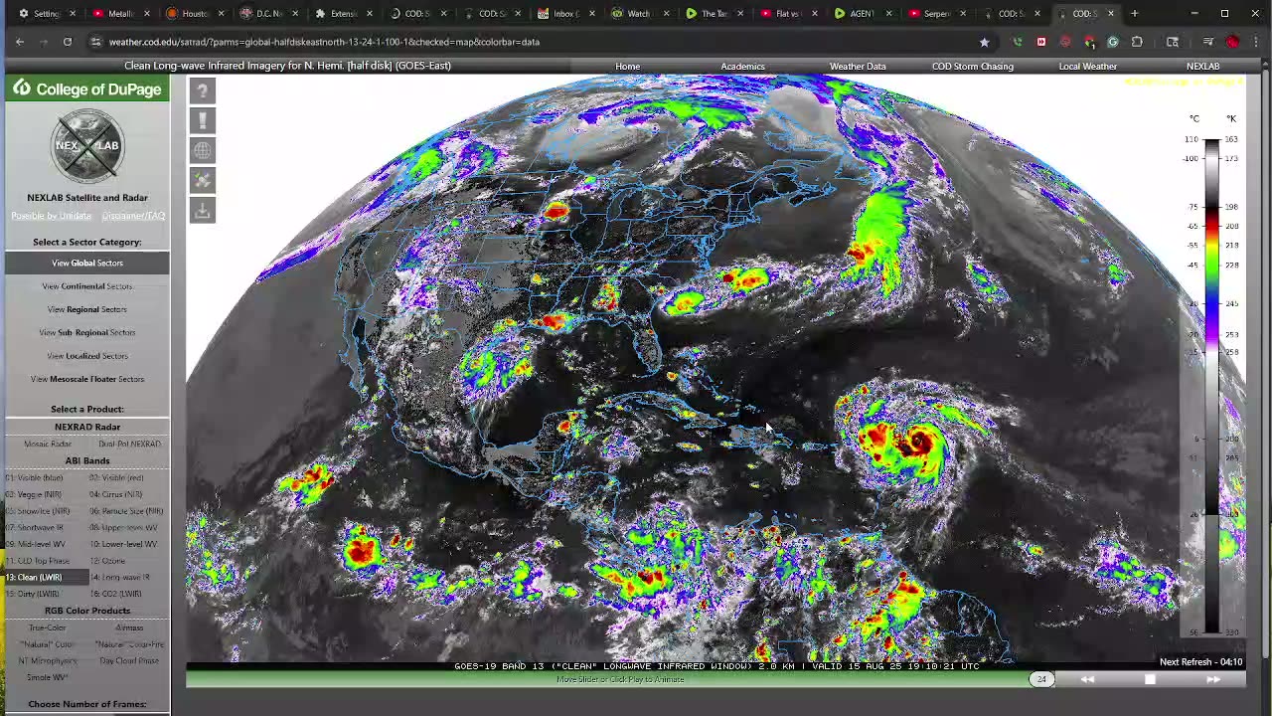Choose the Airmass RGB product
This screenshot has height=716, width=1272.
(129, 627)
